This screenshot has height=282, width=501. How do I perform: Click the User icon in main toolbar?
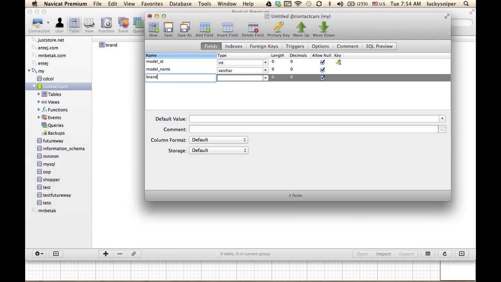[59, 23]
